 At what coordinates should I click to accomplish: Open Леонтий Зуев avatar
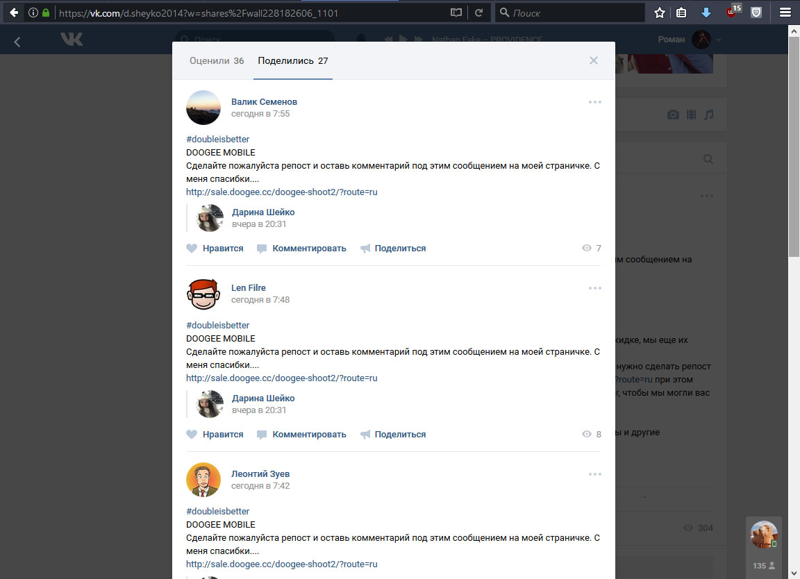coord(203,480)
